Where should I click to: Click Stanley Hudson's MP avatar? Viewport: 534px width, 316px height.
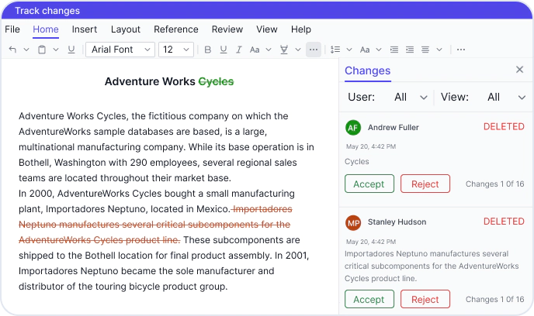353,223
